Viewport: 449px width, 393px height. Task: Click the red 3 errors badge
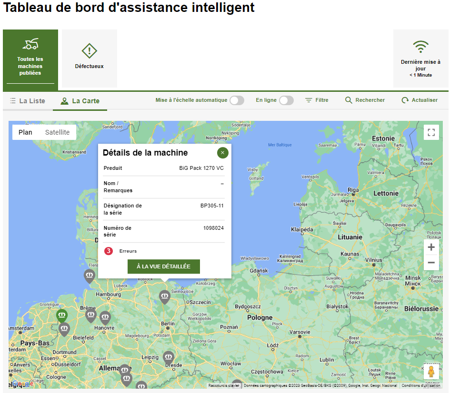[x=109, y=251]
